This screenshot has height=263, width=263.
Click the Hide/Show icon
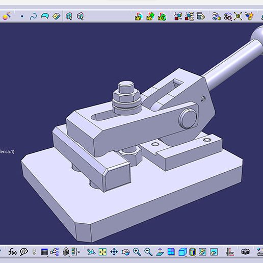pos(202,252)
